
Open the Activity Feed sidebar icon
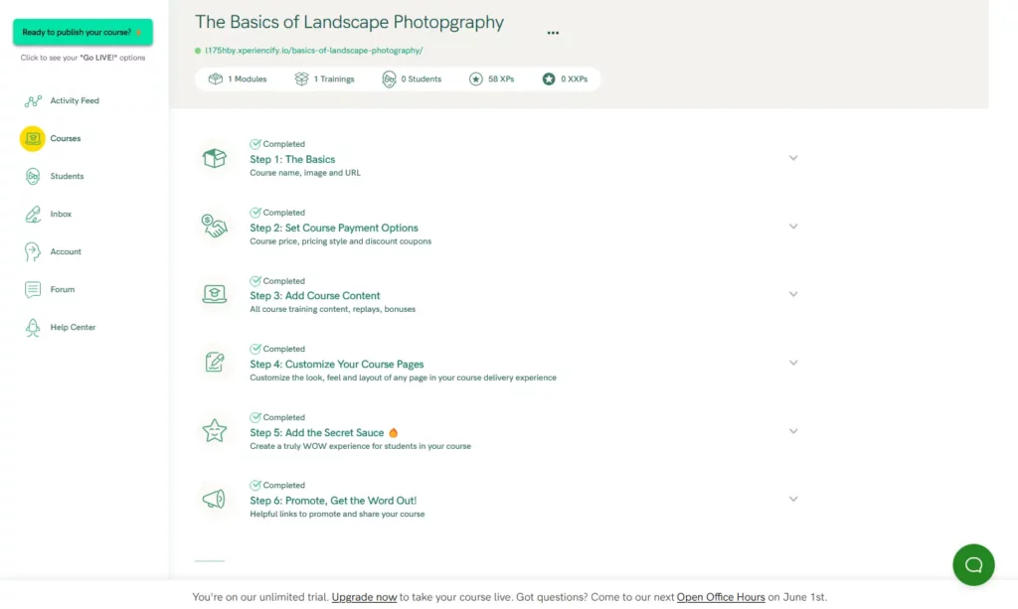32,100
